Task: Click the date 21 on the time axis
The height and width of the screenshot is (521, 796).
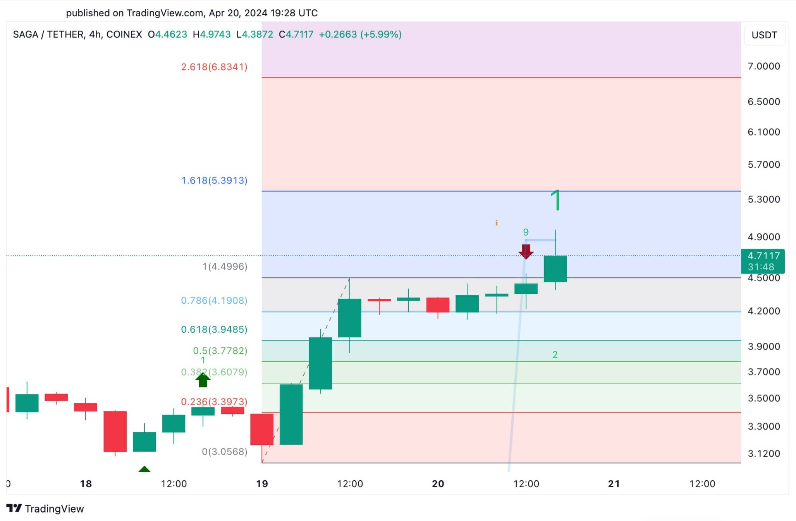Action: click(614, 483)
